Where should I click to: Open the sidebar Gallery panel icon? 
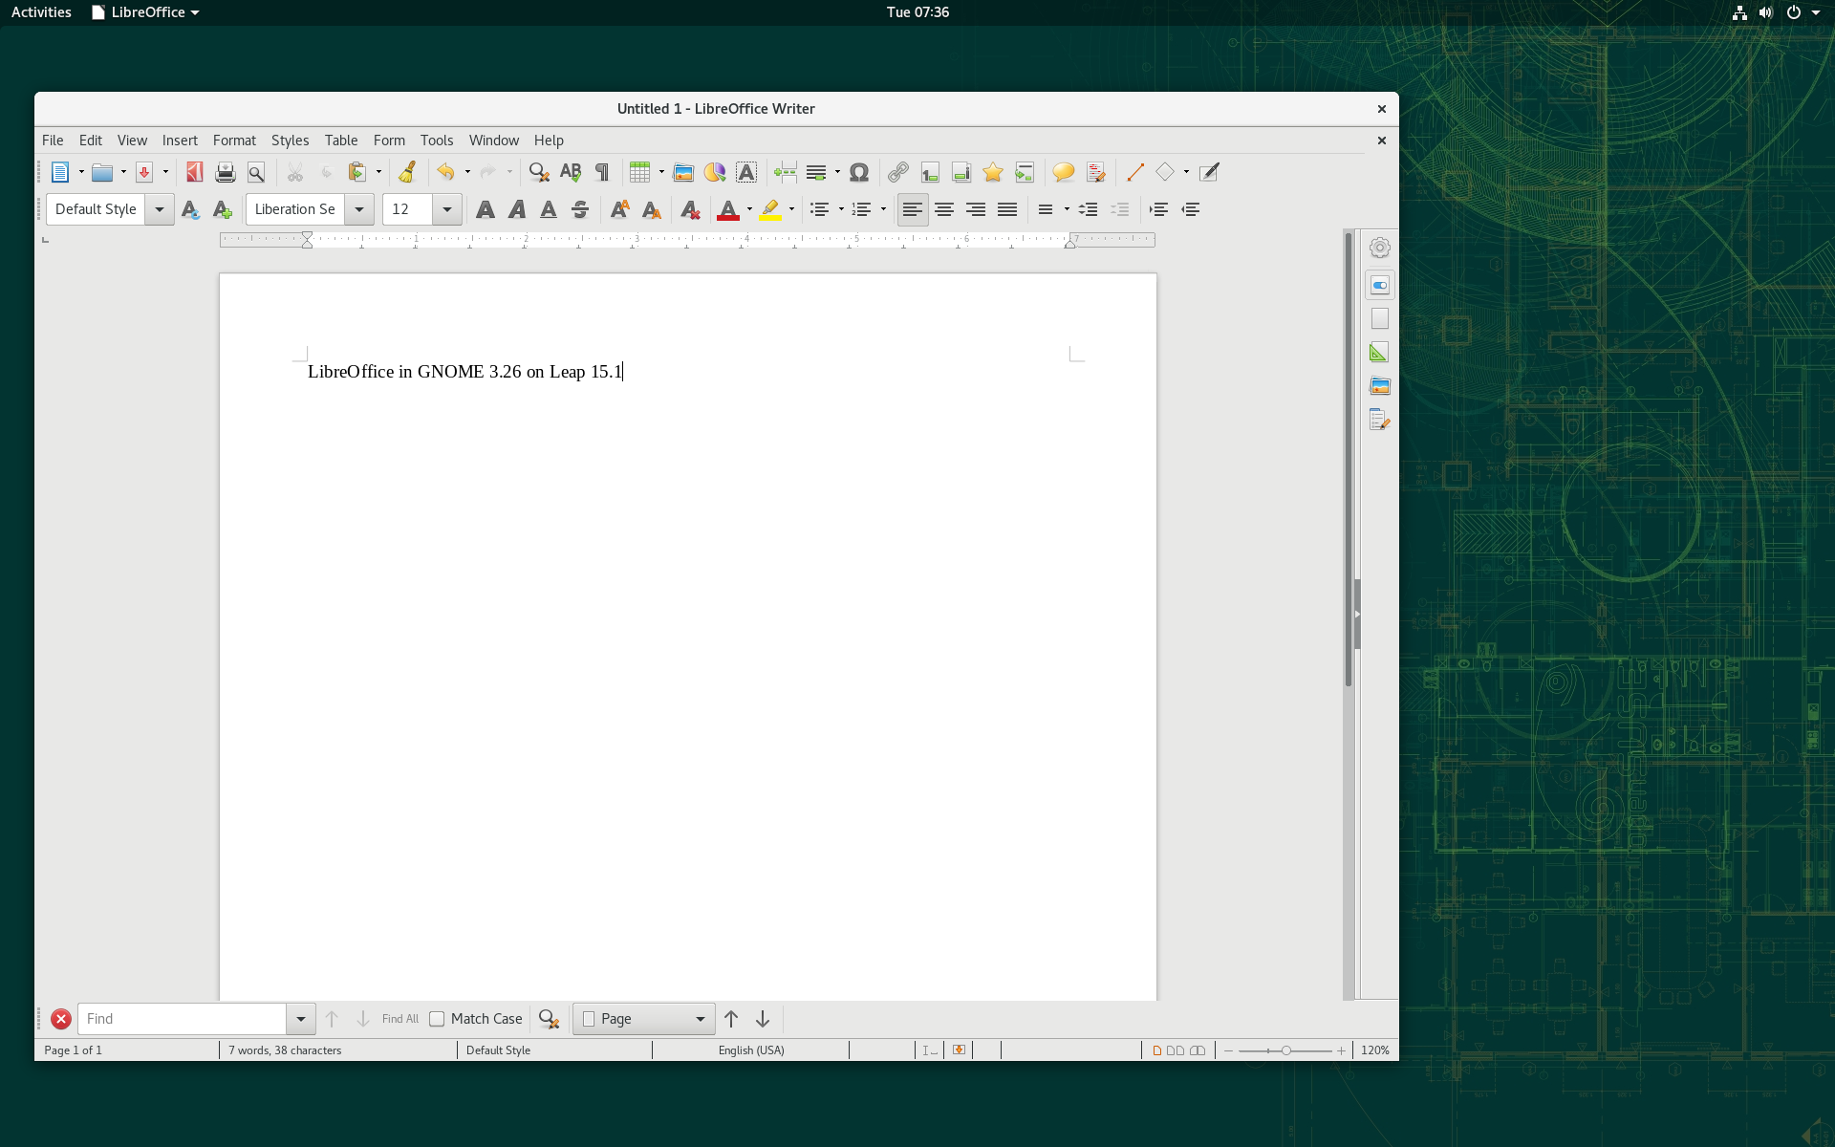1379,386
